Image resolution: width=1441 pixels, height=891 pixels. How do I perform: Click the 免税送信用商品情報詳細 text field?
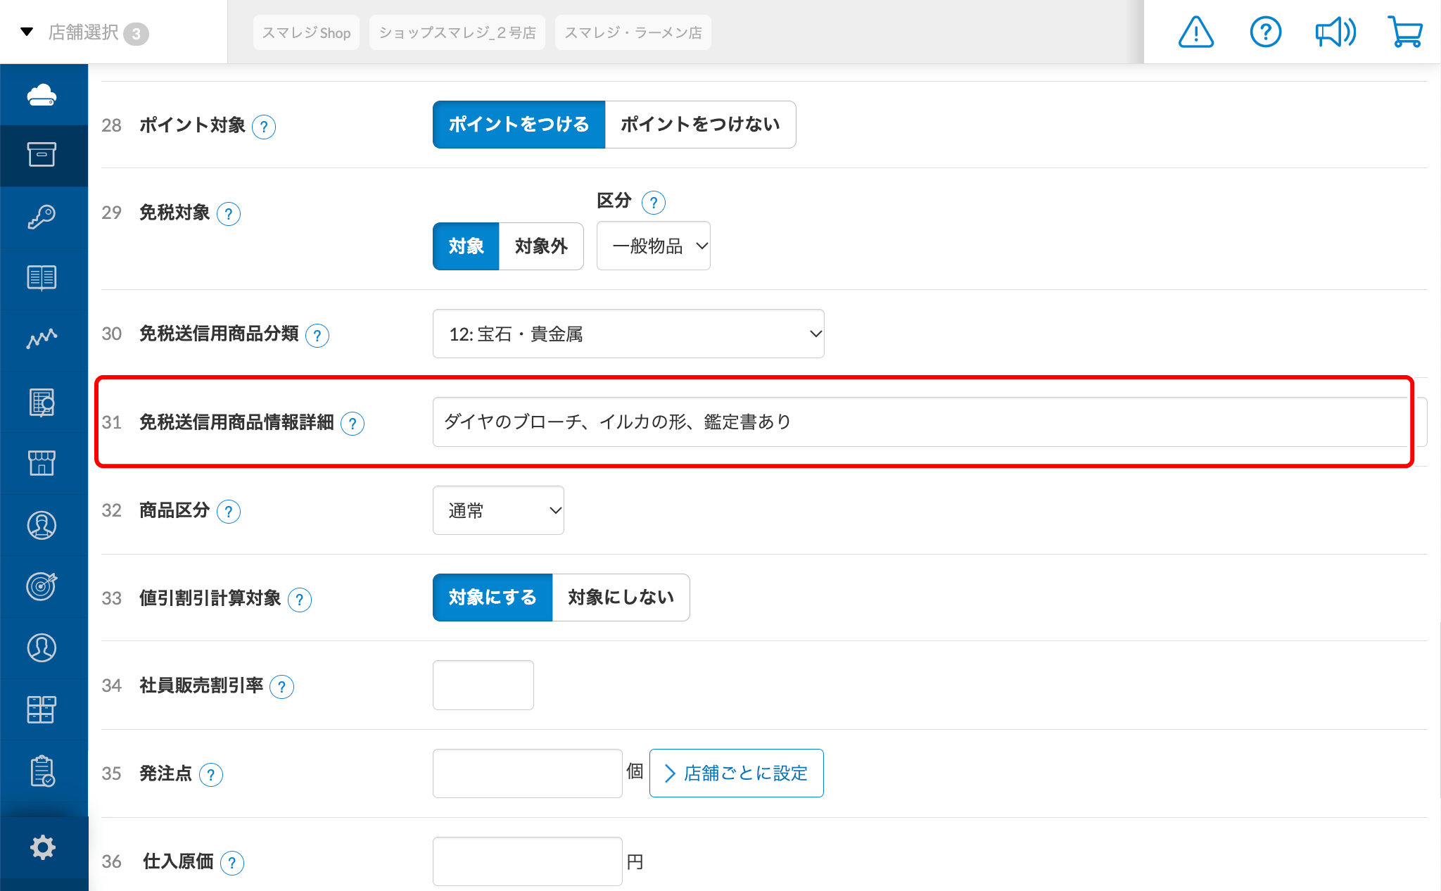pos(929,422)
